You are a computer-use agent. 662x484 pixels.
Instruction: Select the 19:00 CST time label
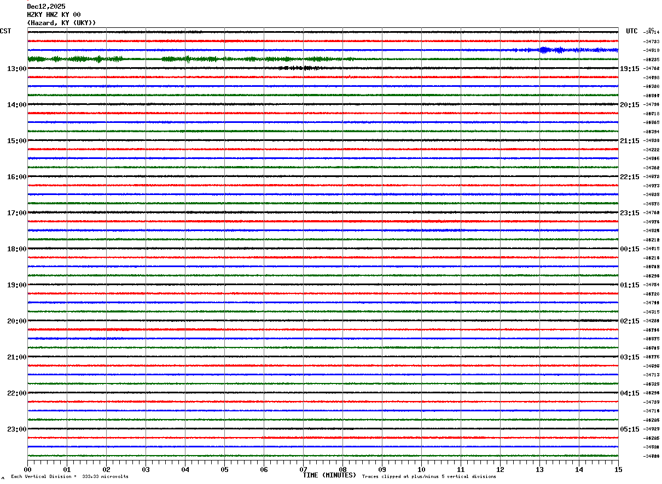(x=17, y=285)
